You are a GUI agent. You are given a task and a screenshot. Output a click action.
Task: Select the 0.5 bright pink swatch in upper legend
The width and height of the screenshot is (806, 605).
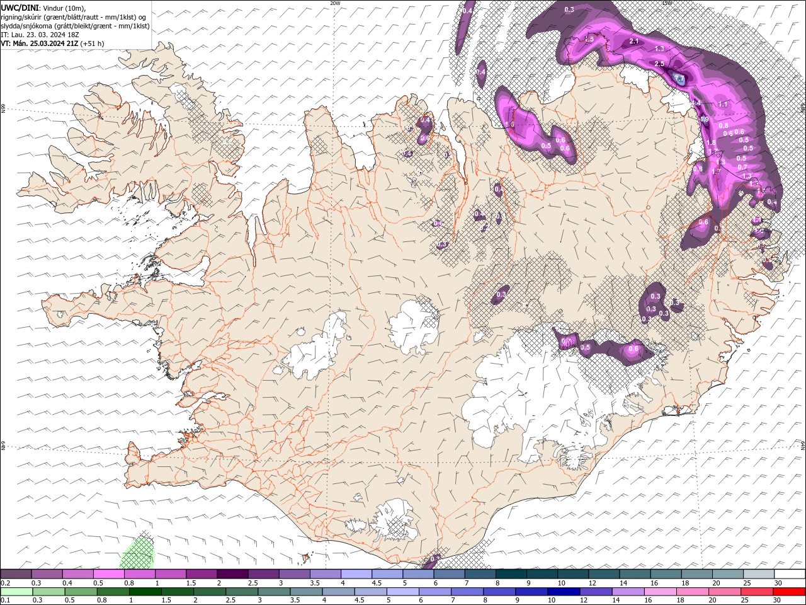pos(108,574)
